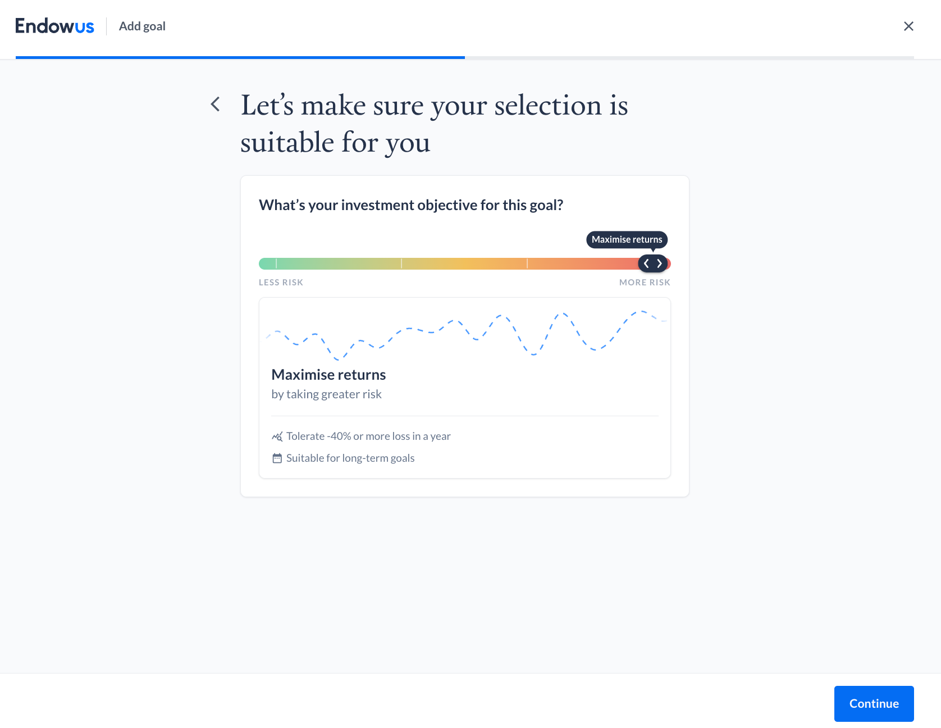Image resolution: width=941 pixels, height=728 pixels.
Task: Click the Maximise returns tooltip bubble
Action: pyautogui.click(x=627, y=239)
